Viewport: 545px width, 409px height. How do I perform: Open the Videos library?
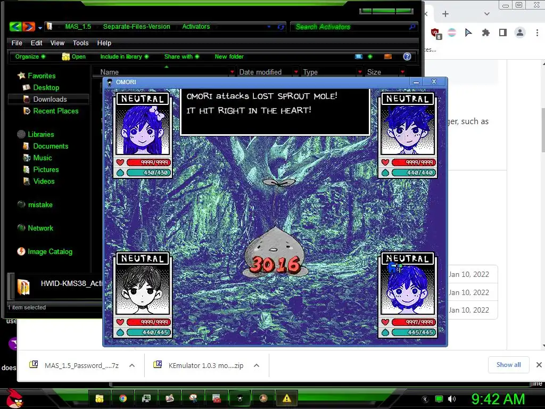[39, 181]
